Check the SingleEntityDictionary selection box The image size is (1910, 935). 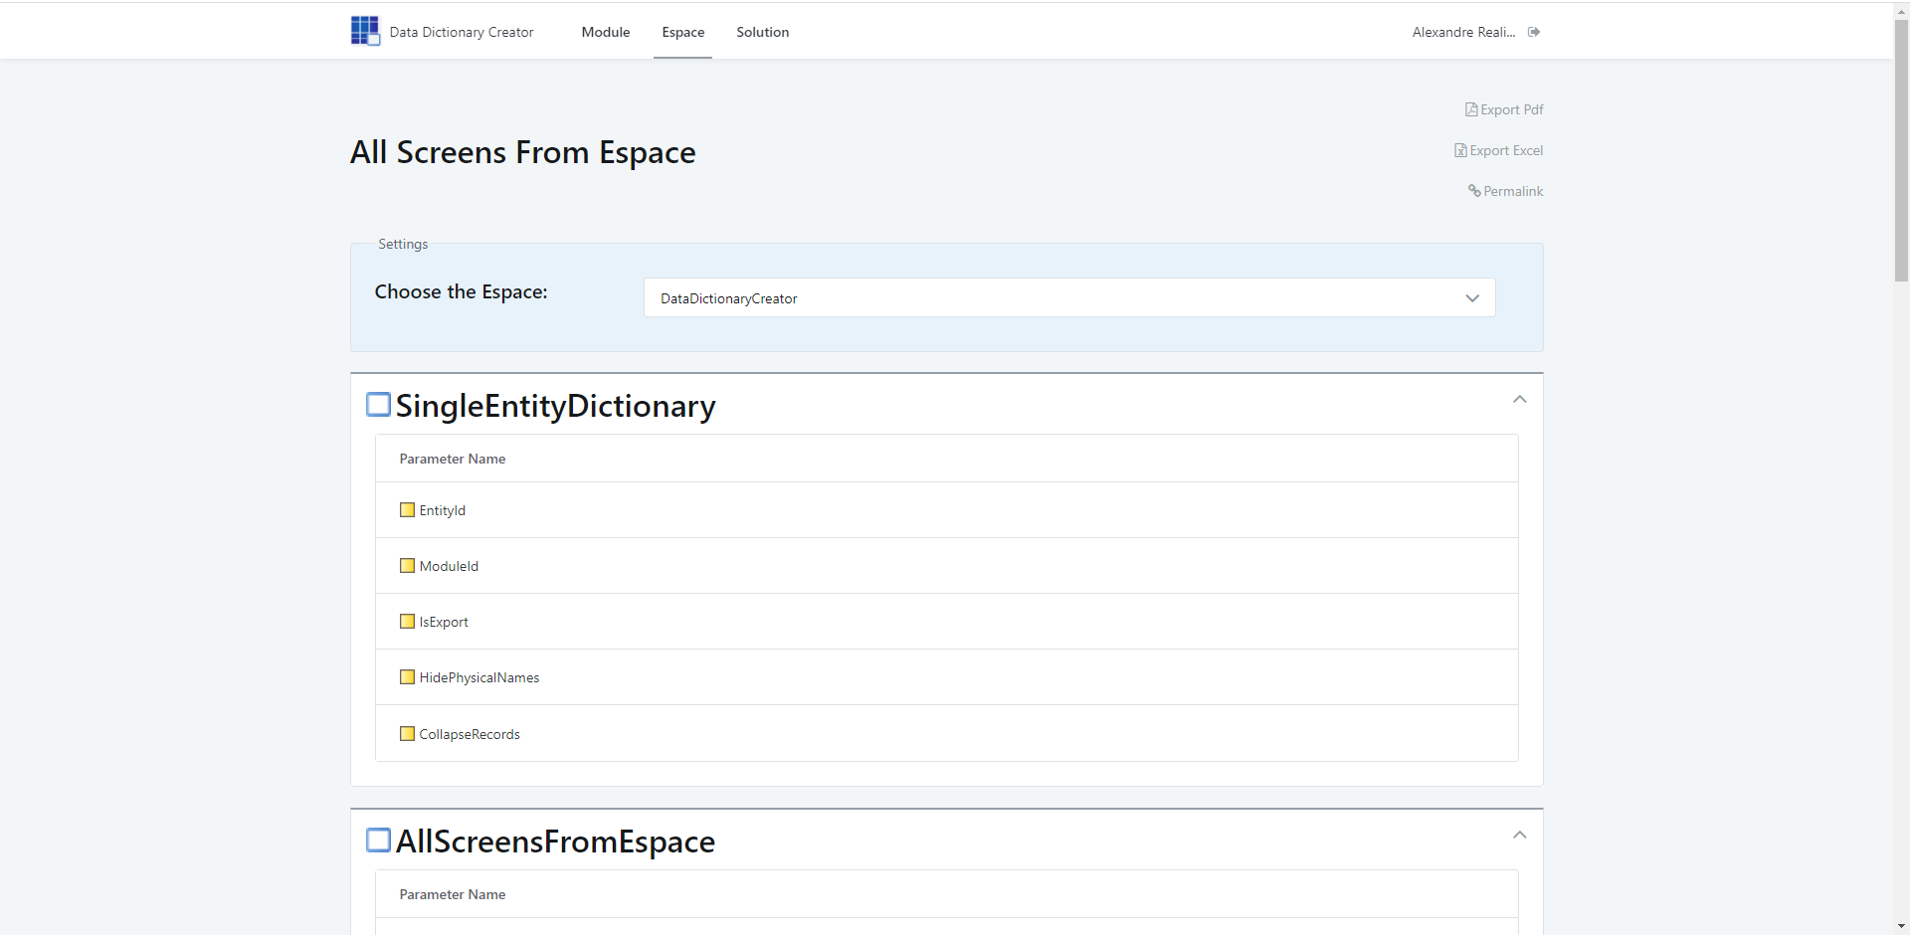378,404
